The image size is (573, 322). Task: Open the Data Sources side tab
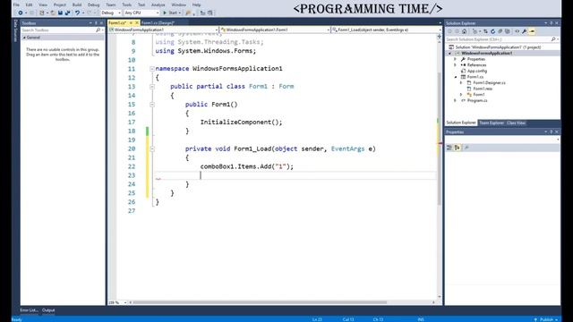[x=15, y=30]
